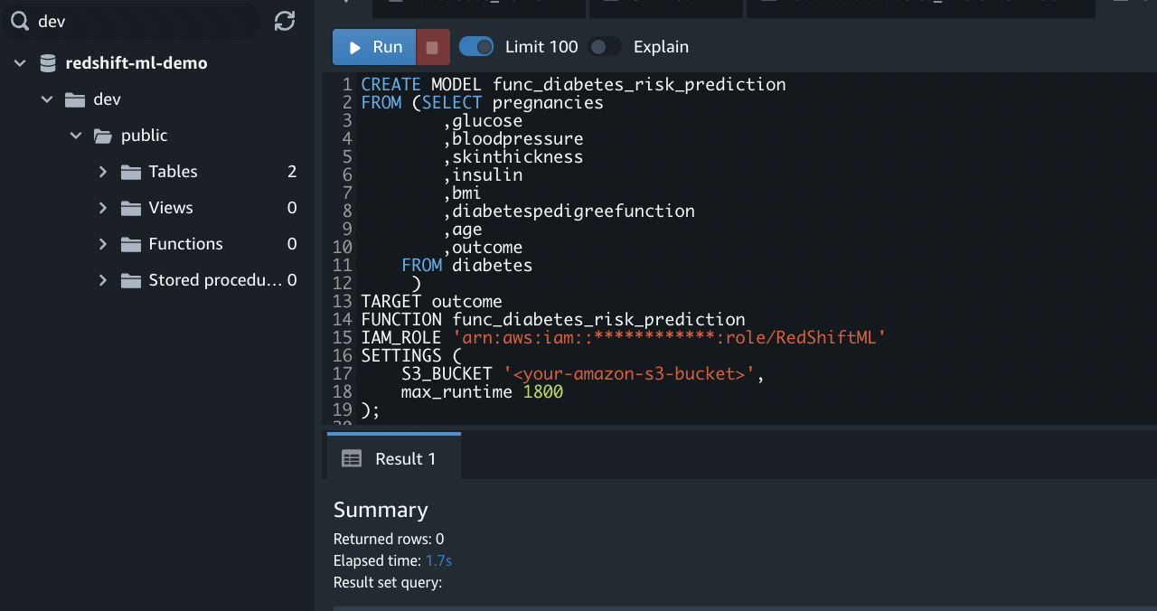Click the dev folder icon
1157x611 pixels.
pyautogui.click(x=75, y=99)
